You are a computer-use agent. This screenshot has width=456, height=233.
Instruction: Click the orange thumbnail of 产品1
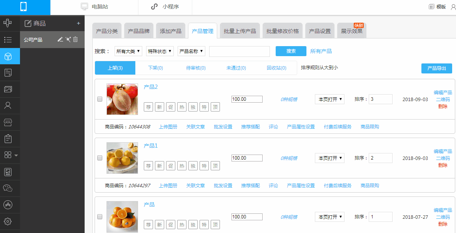pos(122,158)
